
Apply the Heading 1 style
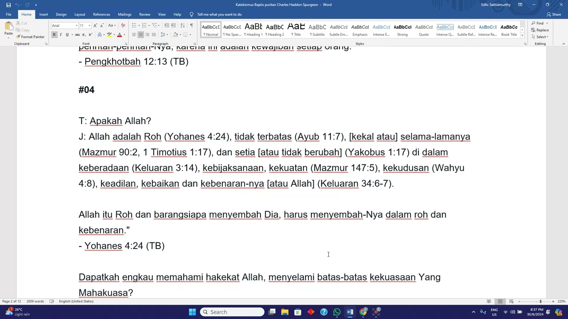pos(253,30)
